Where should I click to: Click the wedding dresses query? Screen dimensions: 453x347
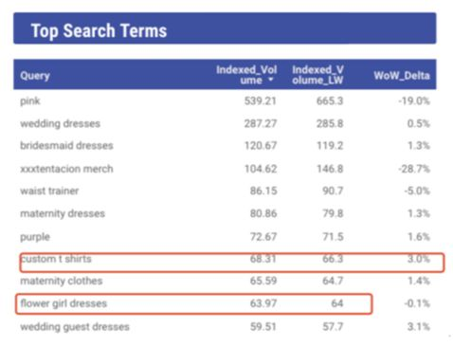(x=60, y=123)
